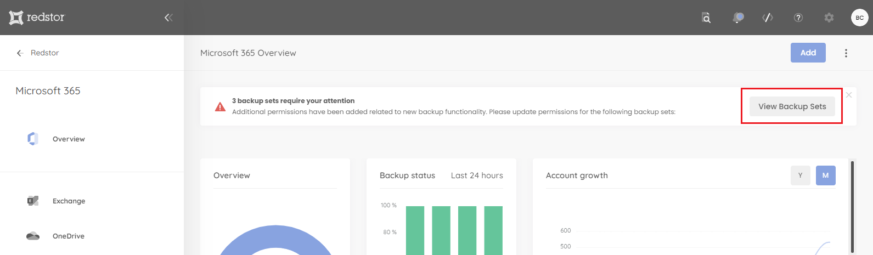This screenshot has width=873, height=255.
Task: Click the 'Last 24 hours' label
Action: 477,175
